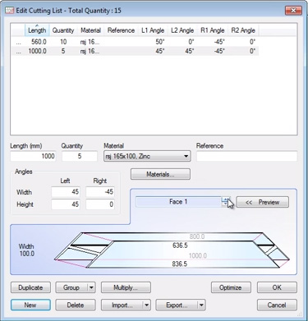Click the Import... button
The width and height of the screenshot is (308, 321).
[122, 305]
